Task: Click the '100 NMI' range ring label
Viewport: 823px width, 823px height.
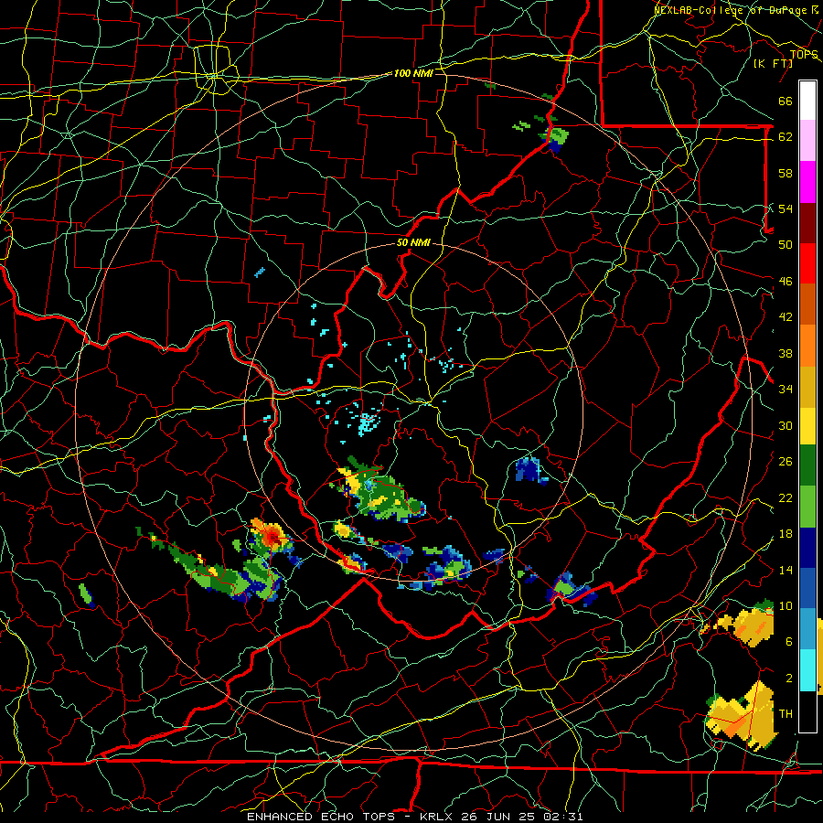Action: pyautogui.click(x=413, y=73)
